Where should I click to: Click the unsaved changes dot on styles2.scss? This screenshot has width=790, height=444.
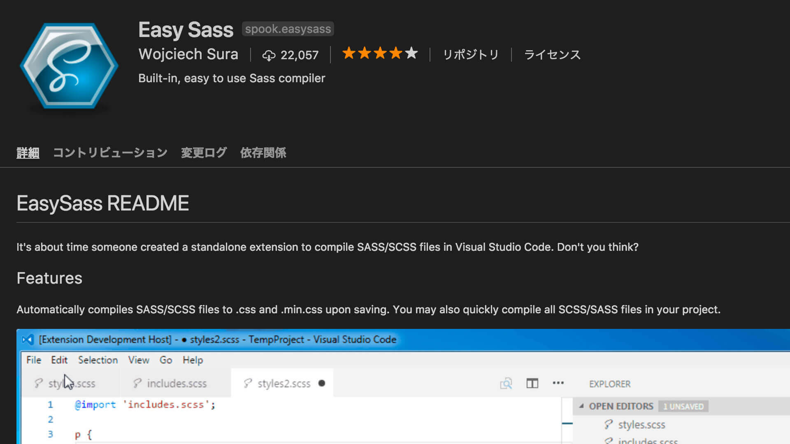321,383
